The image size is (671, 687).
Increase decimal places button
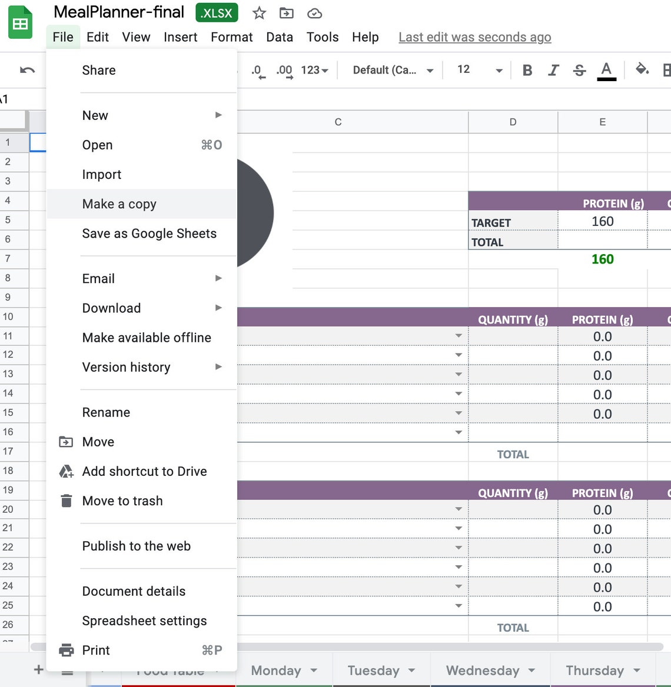(284, 71)
